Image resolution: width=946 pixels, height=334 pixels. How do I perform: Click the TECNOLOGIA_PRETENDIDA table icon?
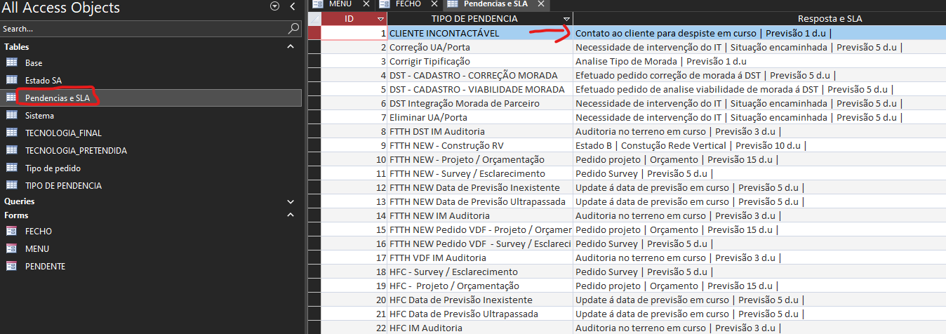[11, 150]
